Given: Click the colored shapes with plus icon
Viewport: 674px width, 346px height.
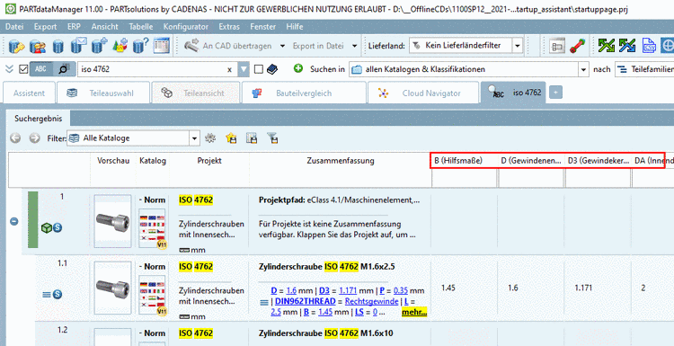Looking at the screenshot, I should coord(120,46).
